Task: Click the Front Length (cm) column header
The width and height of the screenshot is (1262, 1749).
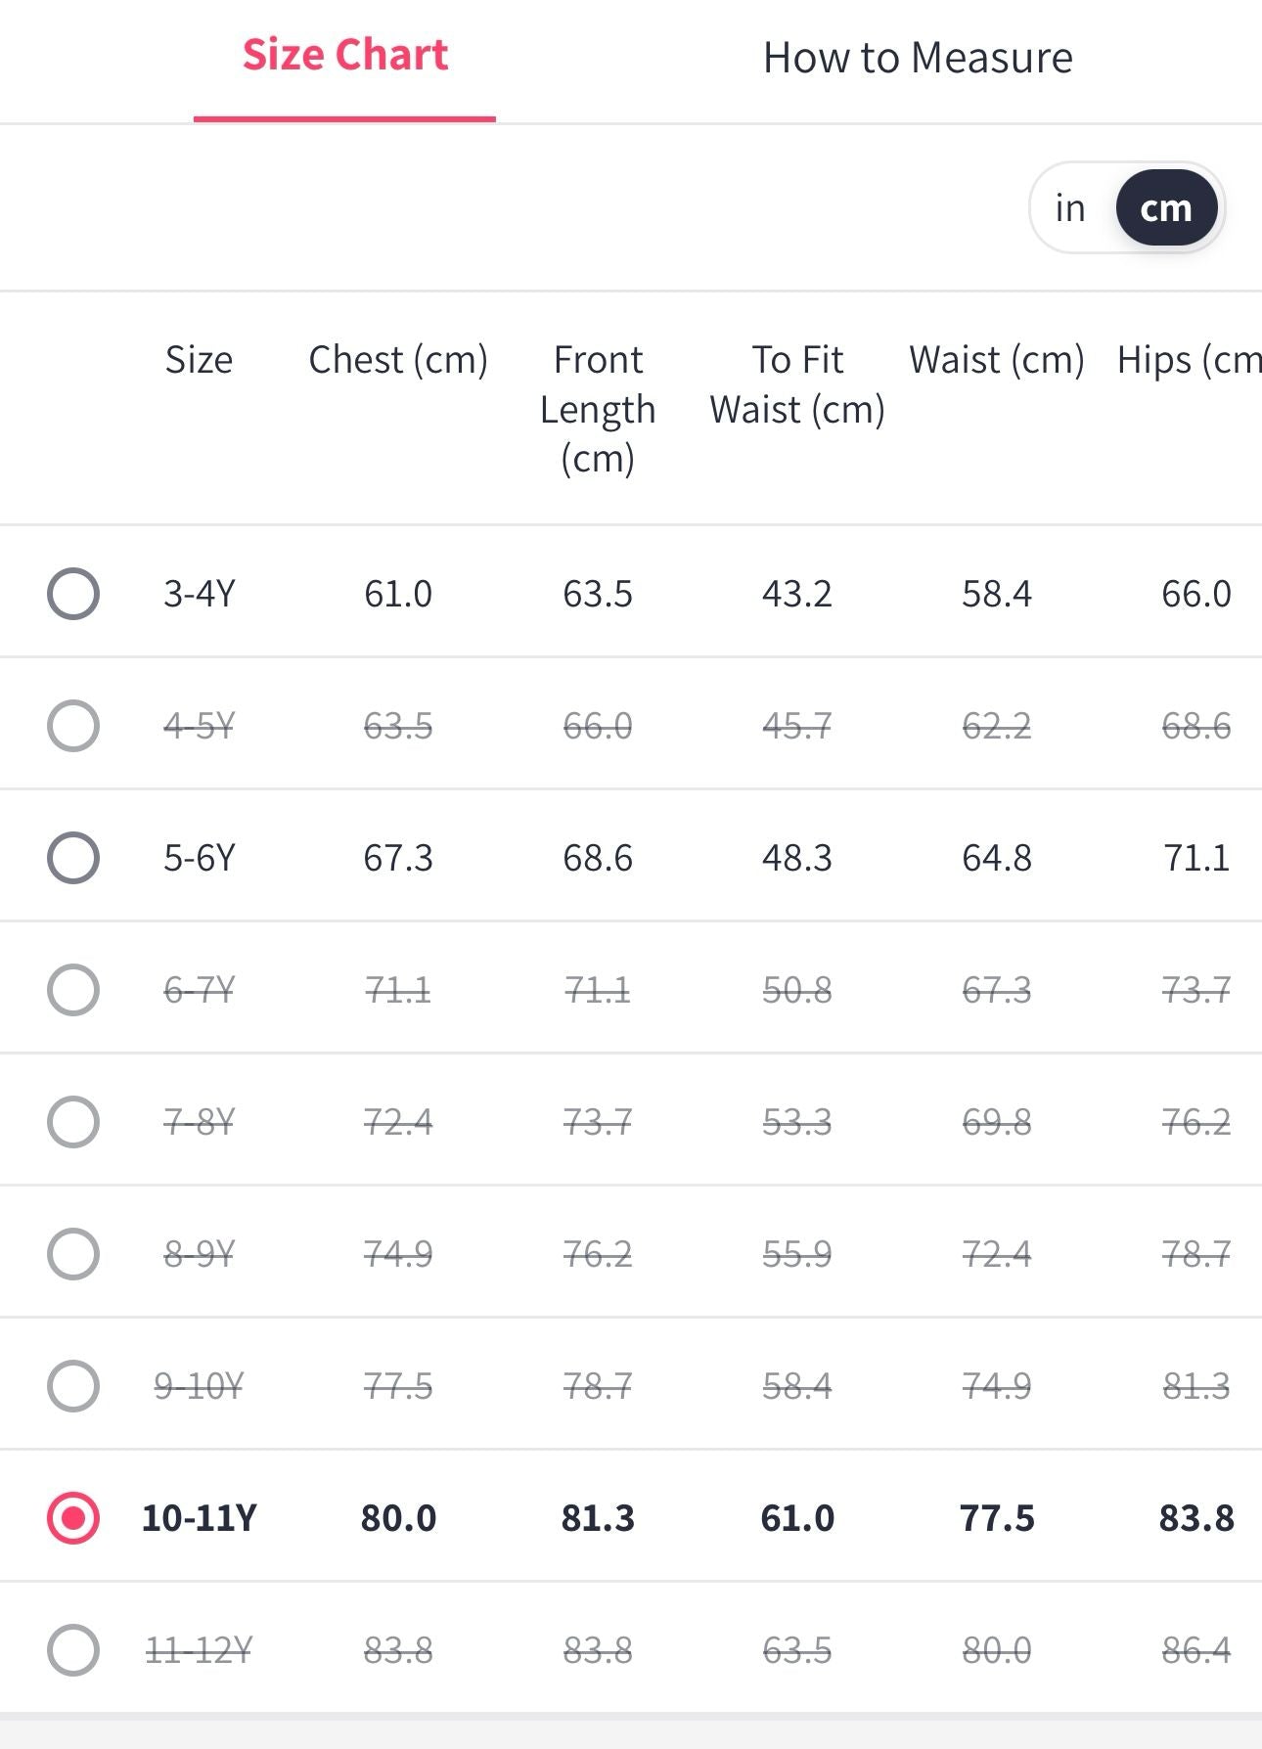Action: (598, 409)
